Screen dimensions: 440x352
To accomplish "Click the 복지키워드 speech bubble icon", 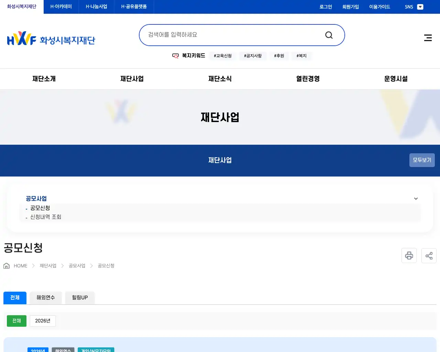I will 175,56.
